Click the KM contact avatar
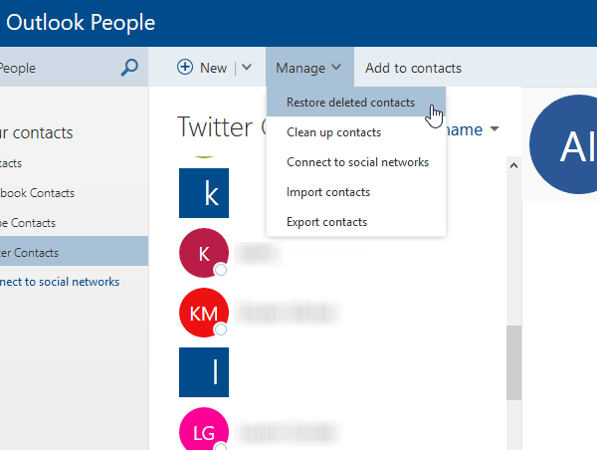Image resolution: width=597 pixels, height=450 pixels. click(x=204, y=313)
